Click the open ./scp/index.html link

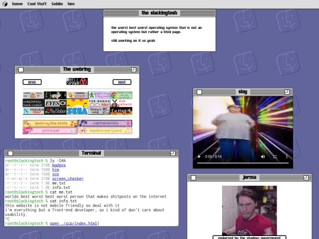coord(73,223)
